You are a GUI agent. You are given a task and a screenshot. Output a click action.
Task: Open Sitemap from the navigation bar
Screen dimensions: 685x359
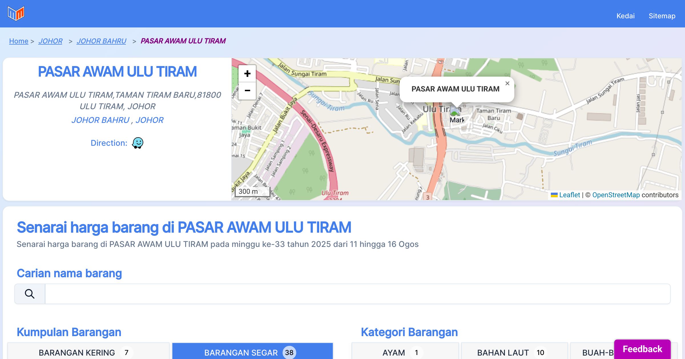pos(662,16)
